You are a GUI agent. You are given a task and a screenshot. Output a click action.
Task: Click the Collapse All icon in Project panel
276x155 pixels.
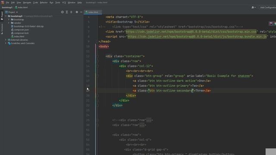(x=71, y=12)
